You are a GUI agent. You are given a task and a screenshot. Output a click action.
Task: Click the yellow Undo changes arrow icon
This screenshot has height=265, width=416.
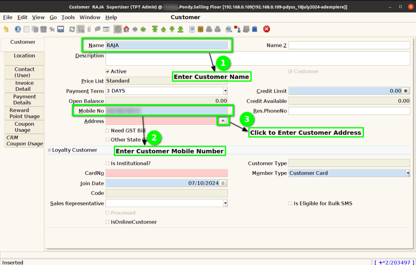click(x=6, y=29)
